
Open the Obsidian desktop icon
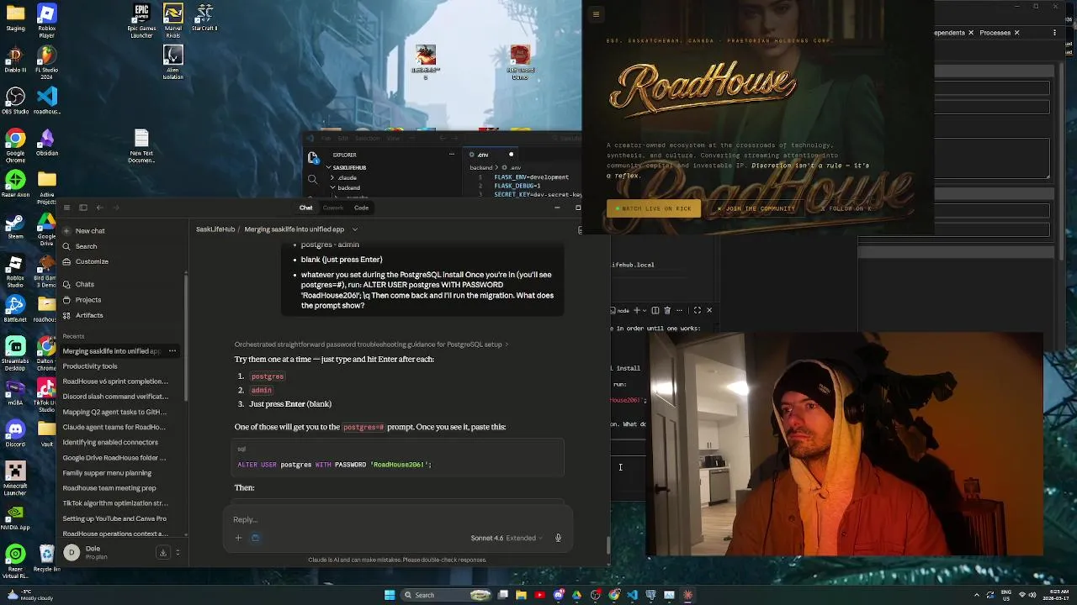[x=47, y=142]
